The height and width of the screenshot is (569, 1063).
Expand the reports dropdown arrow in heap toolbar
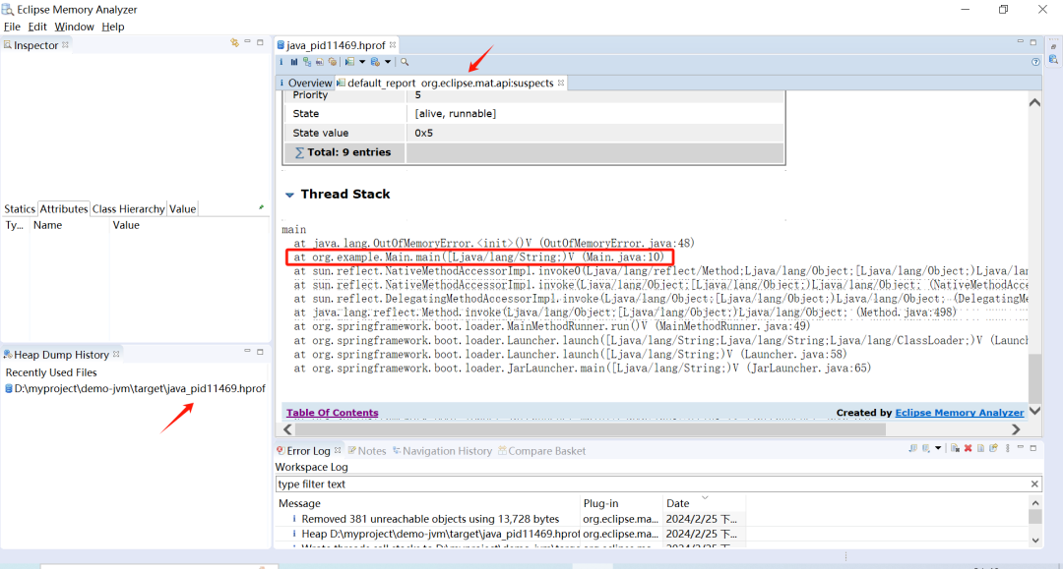(x=362, y=62)
